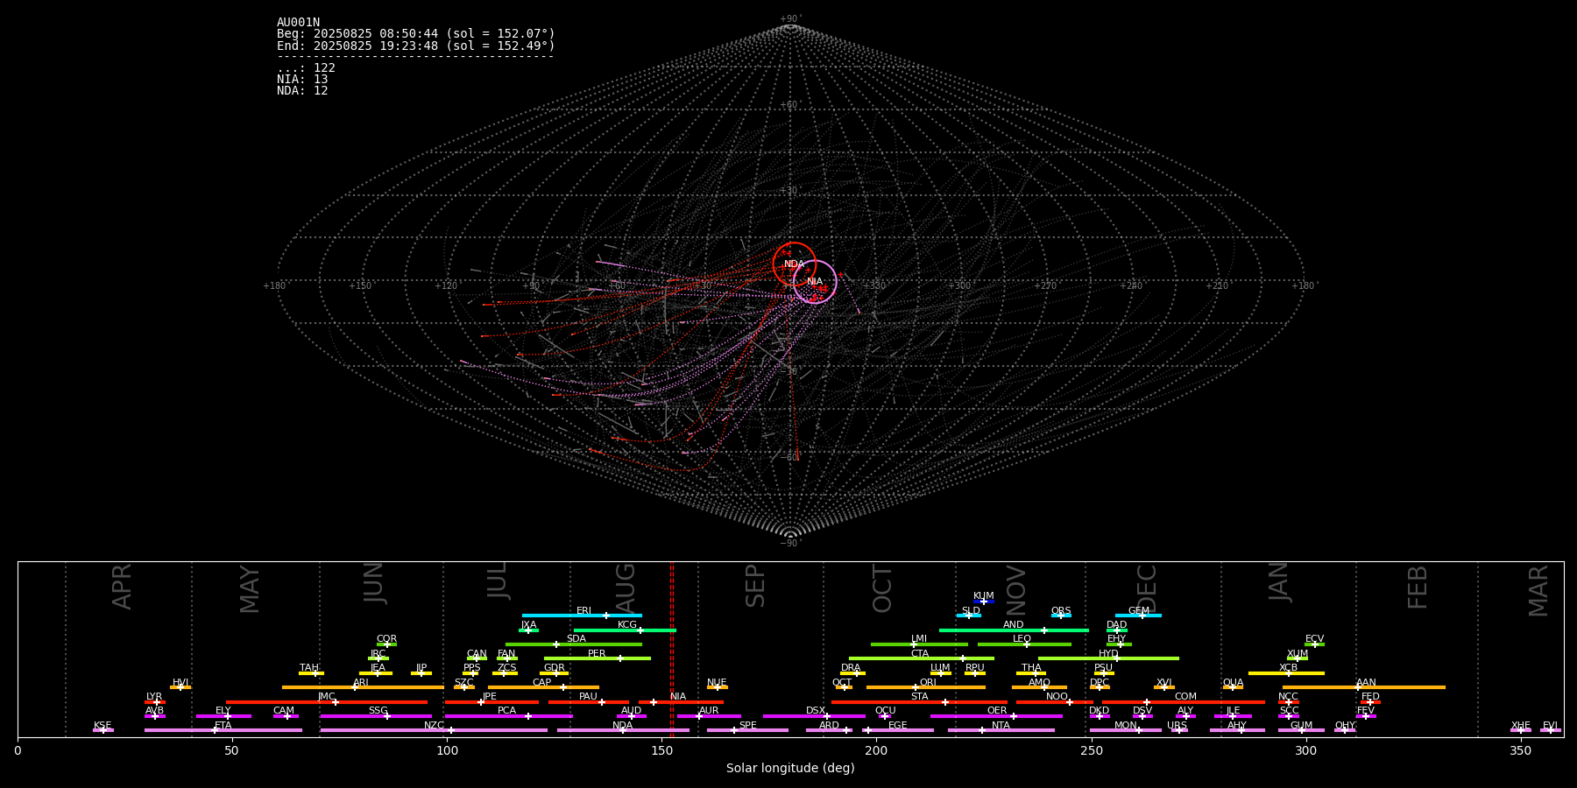
Task: Click the violet ETA shower bar
Action: [x=223, y=730]
